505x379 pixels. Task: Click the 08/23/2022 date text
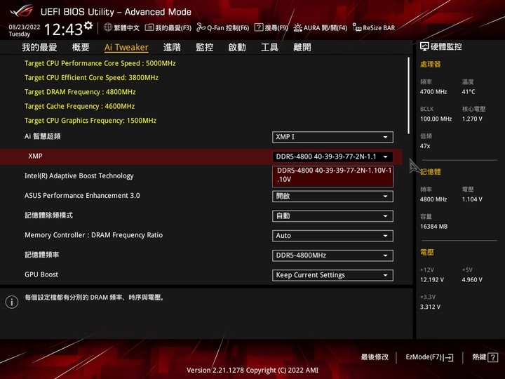pos(25,27)
